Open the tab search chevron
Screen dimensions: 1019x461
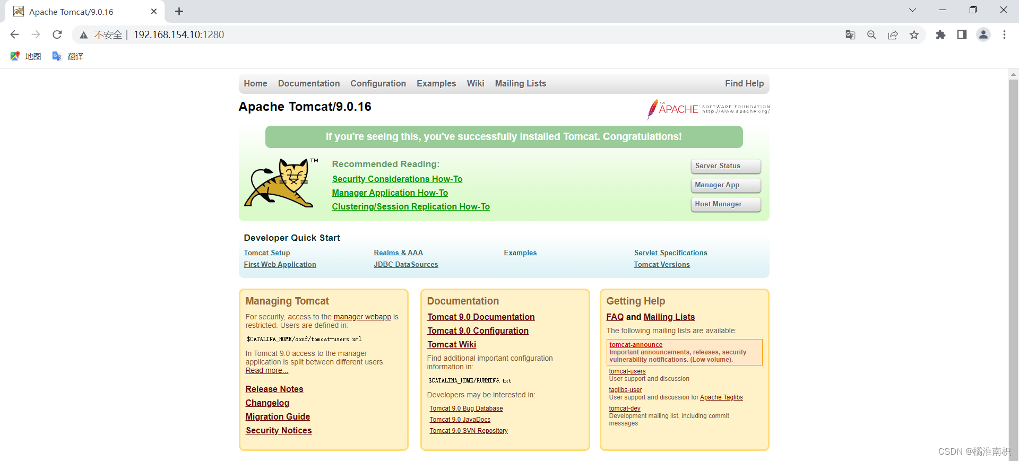pyautogui.click(x=912, y=10)
